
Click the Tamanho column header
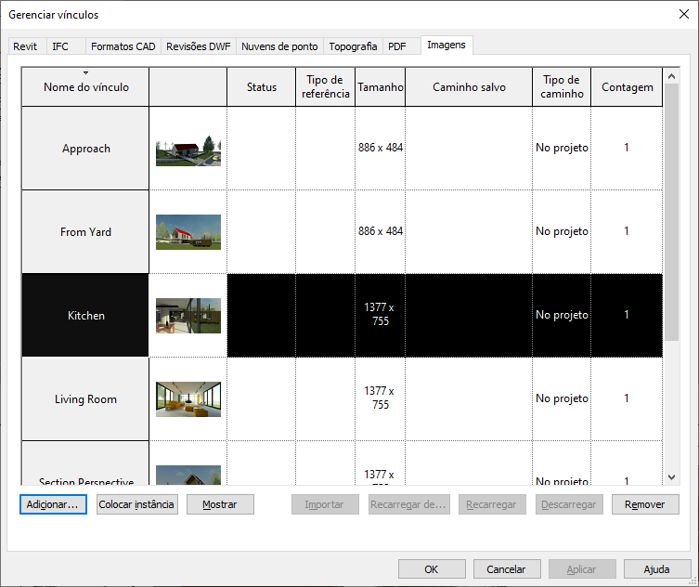[381, 87]
